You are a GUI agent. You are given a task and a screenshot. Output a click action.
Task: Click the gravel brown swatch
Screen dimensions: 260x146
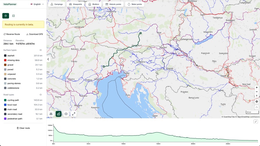pyautogui.click(x=5, y=65)
